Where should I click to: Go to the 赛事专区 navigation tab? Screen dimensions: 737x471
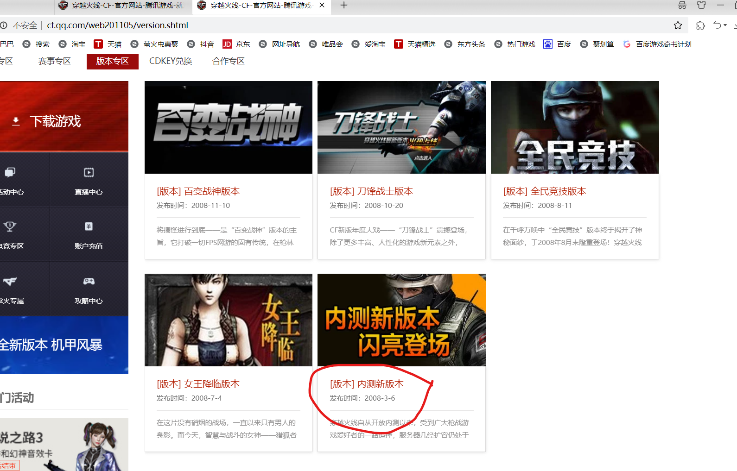click(55, 61)
